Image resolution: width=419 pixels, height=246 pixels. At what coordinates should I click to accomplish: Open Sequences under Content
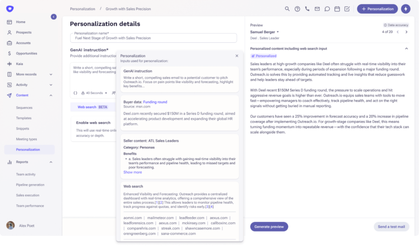[24, 107]
